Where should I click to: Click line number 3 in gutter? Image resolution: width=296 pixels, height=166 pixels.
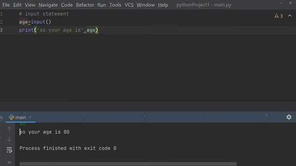[1, 30]
